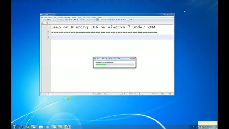The image size is (229, 129).
Task: Click the Save All toolbar icon
Action: pos(50,20)
